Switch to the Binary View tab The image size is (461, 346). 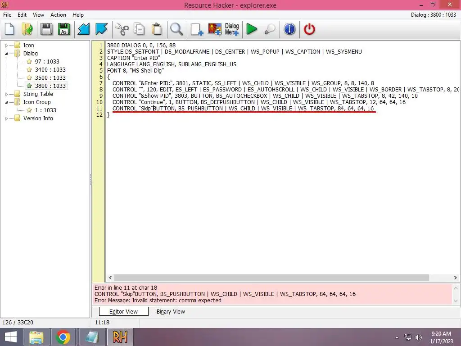pos(171,312)
